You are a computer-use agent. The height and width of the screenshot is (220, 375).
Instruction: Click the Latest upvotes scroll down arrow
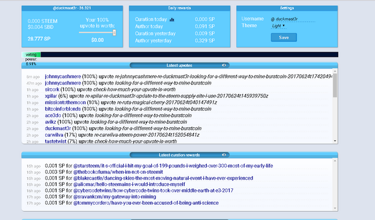point(335,141)
